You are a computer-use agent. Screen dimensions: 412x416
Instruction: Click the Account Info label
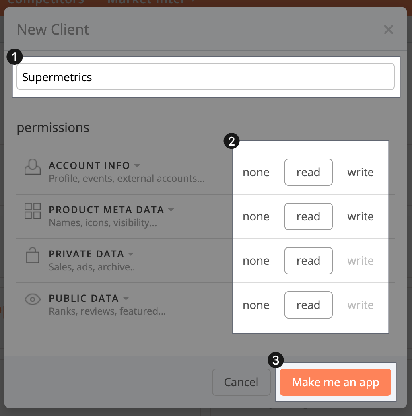tap(89, 165)
